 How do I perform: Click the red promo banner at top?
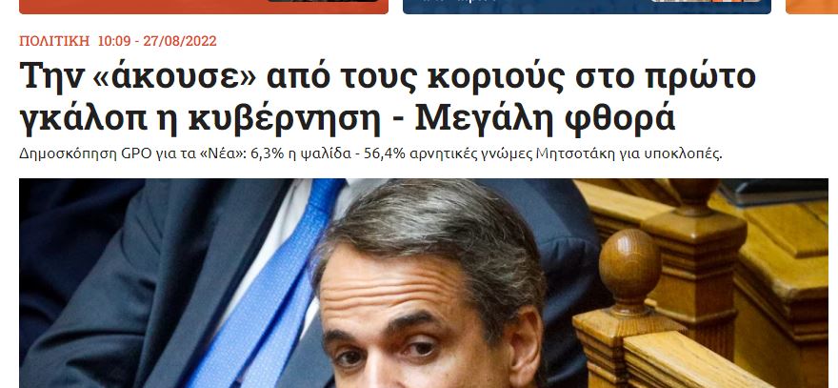coord(204,7)
